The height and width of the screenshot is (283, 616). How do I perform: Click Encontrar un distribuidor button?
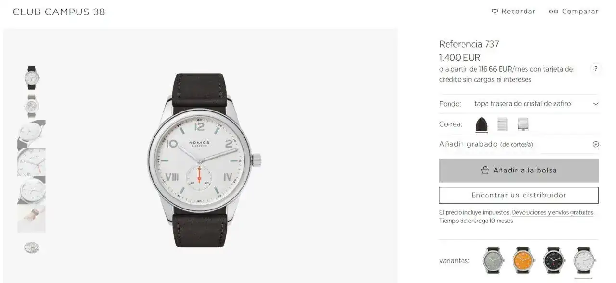(x=519, y=196)
